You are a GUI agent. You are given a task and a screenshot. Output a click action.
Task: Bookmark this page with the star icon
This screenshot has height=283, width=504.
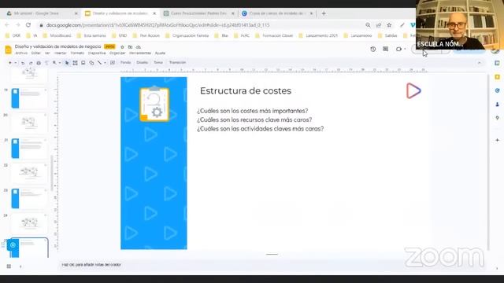(x=389, y=25)
